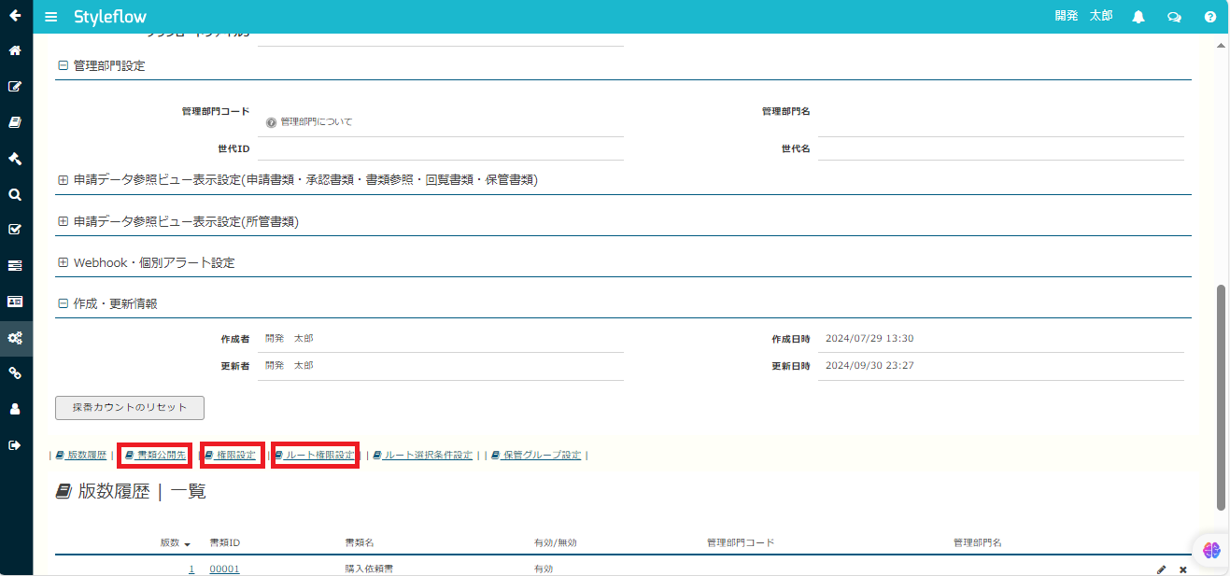Screen dimensions: 1230x576
Task: Open version 1 link in table
Action: click(191, 569)
